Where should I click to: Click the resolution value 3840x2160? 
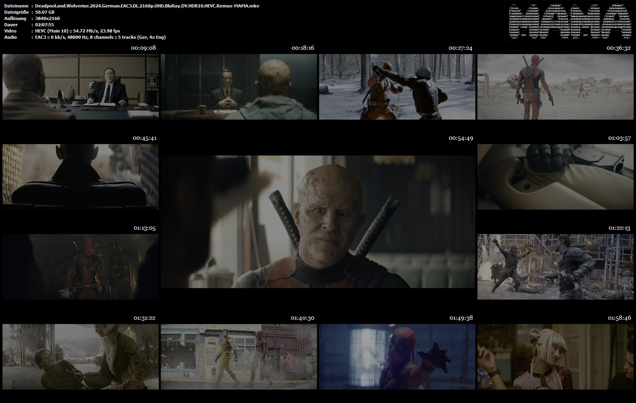tap(47, 18)
